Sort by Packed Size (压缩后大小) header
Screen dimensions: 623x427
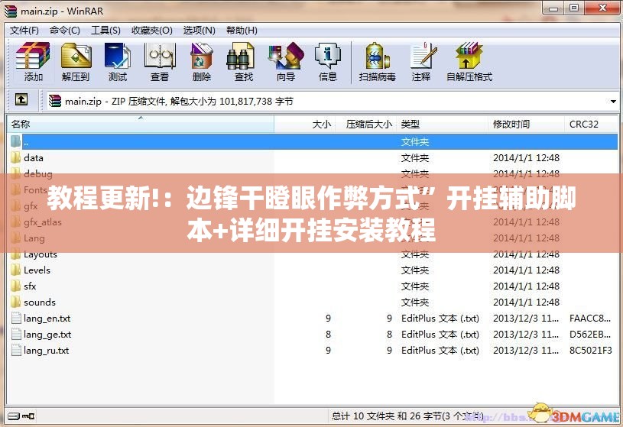pyautogui.click(x=366, y=125)
